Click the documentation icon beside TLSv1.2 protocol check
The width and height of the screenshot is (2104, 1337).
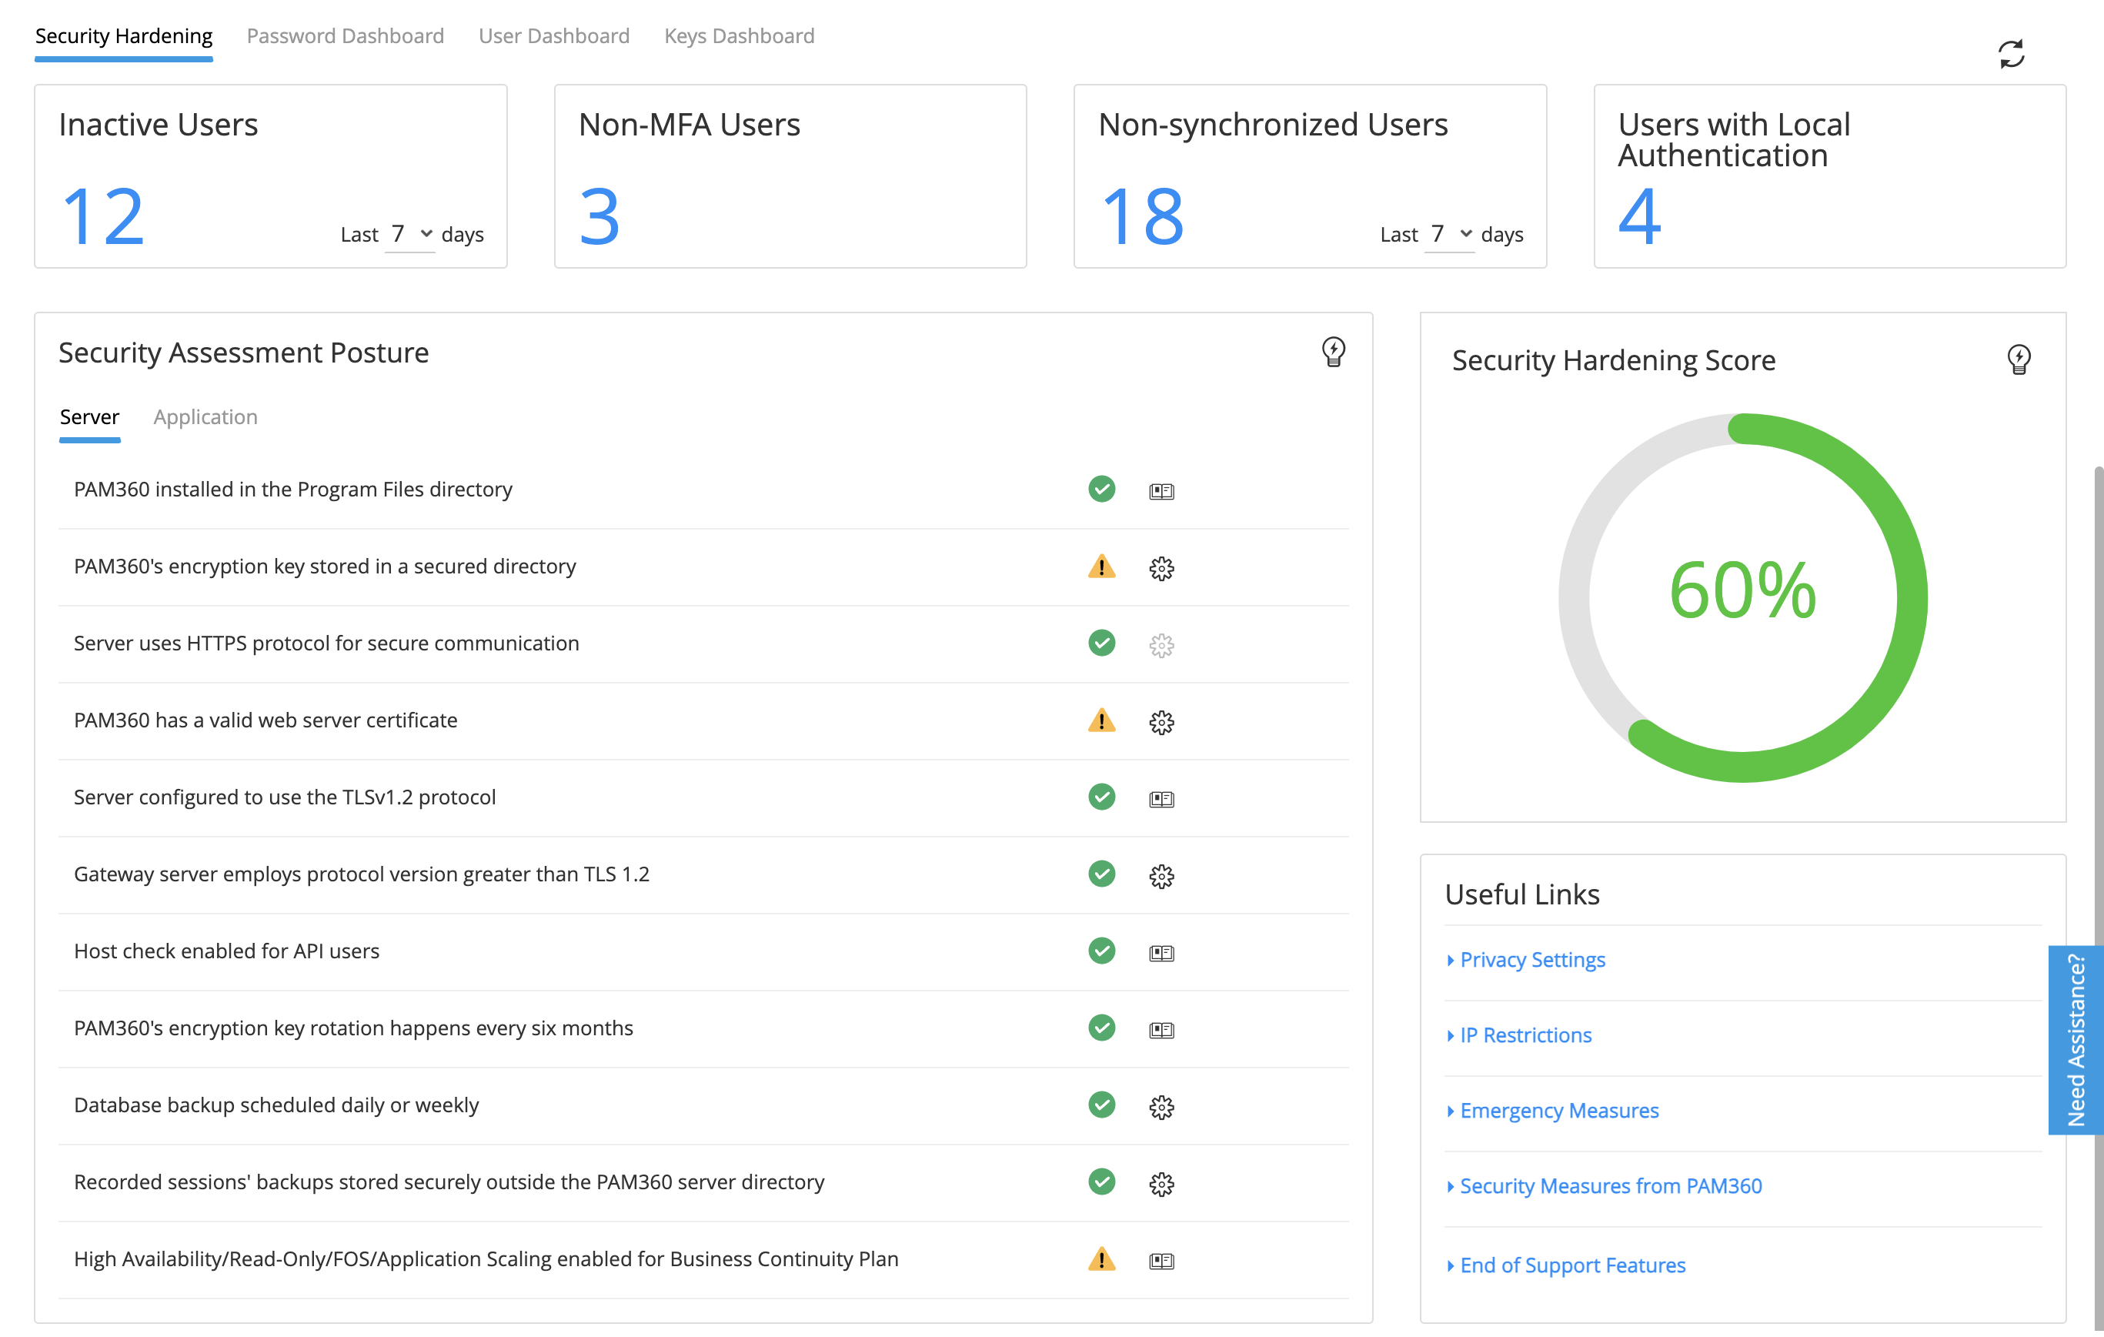(1162, 798)
